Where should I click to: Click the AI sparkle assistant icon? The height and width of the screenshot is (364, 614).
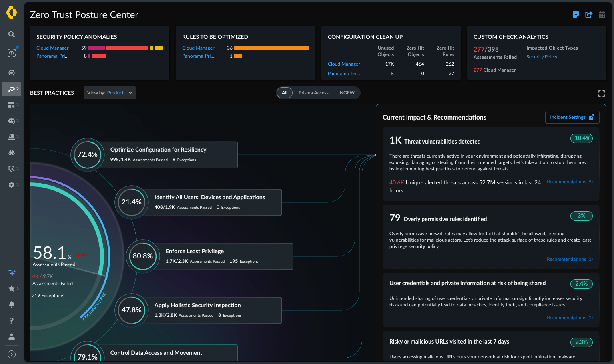pos(12,272)
